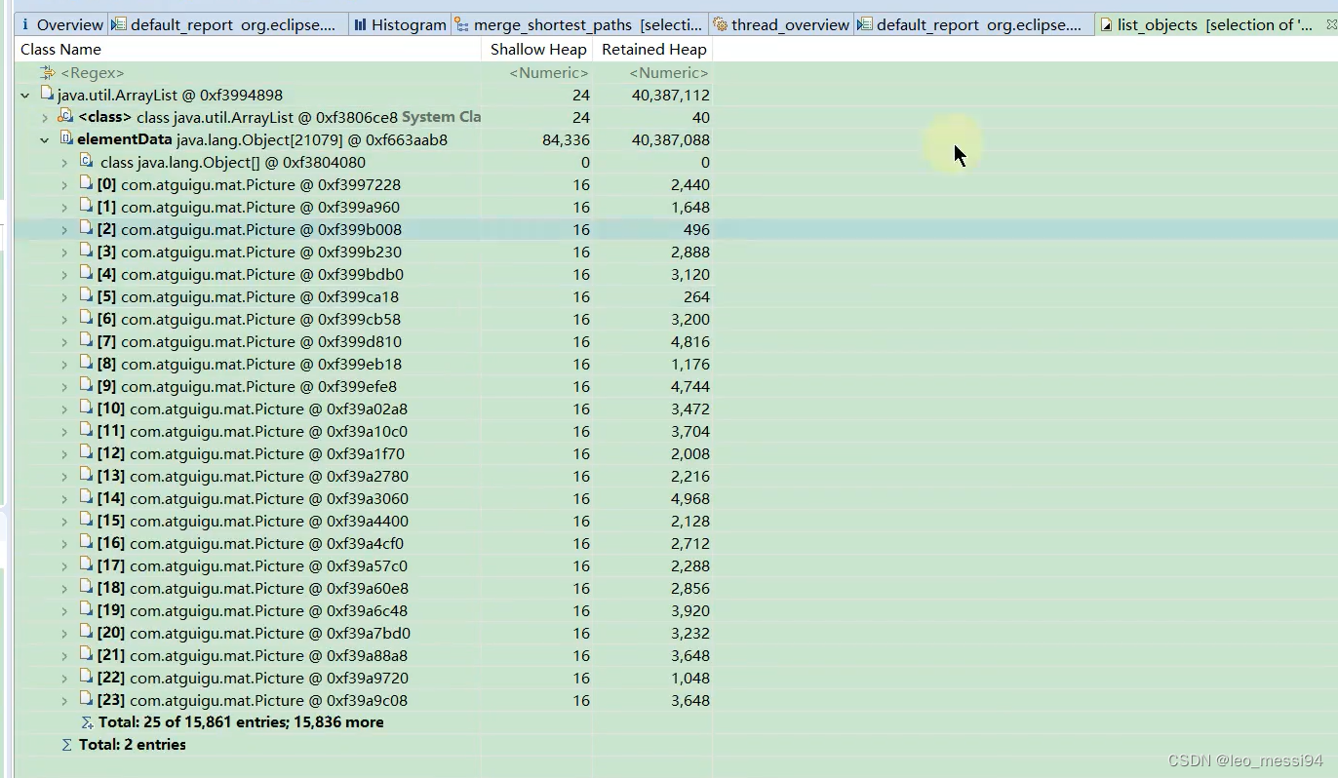Click the object icon for entry [6]

point(86,319)
